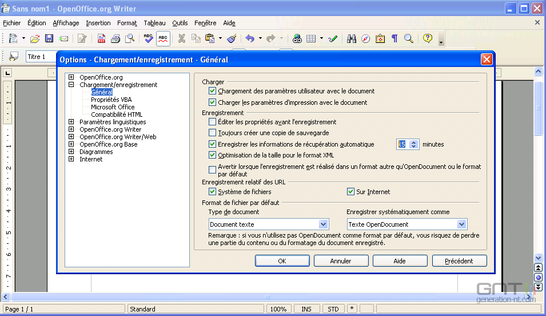546x316 pixels.
Task: Click the autosave minutes spinner arrows
Action: pyautogui.click(x=414, y=144)
